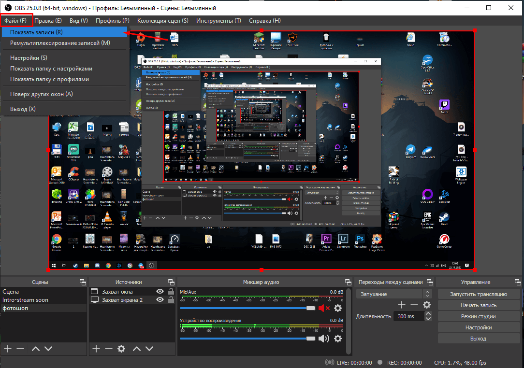
Task: Toggle the lock on Захват окна source
Action: [x=171, y=291]
